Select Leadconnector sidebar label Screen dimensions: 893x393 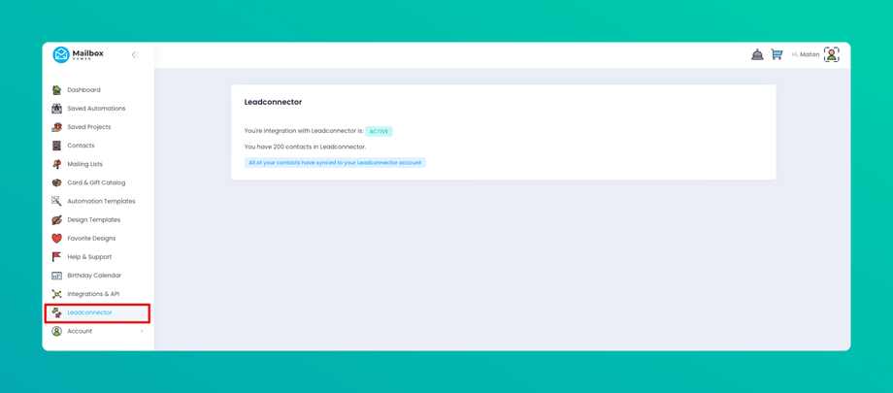(89, 312)
